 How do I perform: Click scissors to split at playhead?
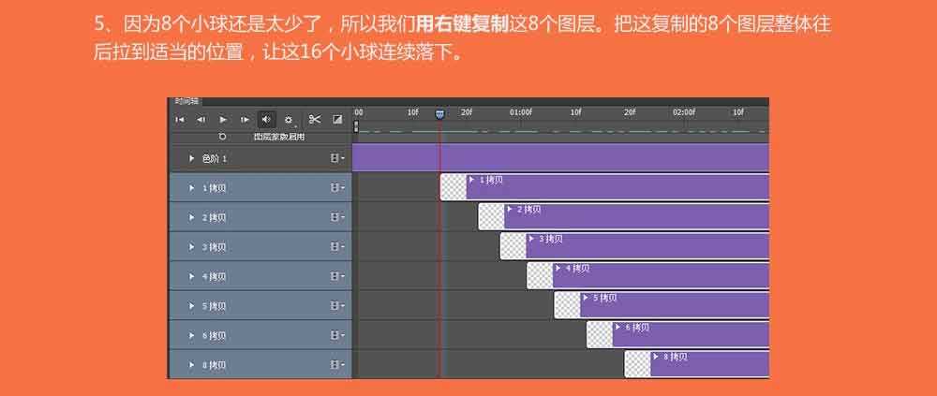coord(315,120)
